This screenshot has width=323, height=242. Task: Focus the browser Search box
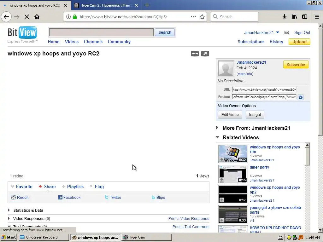[x=234, y=17]
